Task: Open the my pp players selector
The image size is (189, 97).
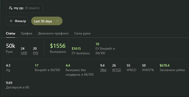Action: (x=24, y=8)
